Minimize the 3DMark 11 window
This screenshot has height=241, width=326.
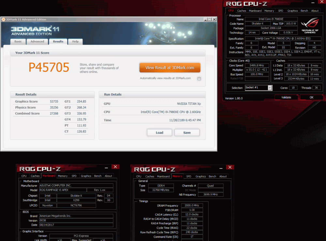pos(205,19)
